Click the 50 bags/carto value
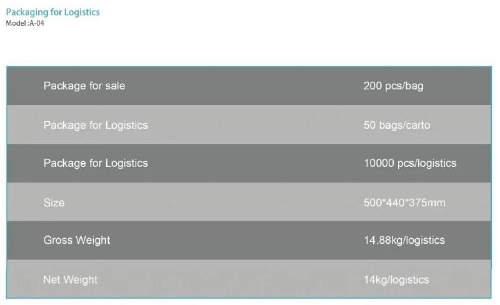 (x=397, y=125)
